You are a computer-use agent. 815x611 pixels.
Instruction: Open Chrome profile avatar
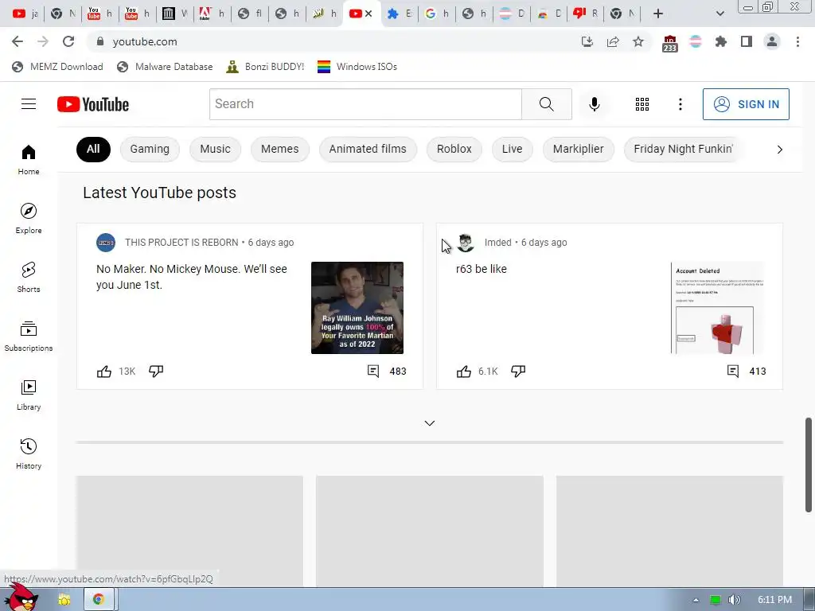[772, 41]
